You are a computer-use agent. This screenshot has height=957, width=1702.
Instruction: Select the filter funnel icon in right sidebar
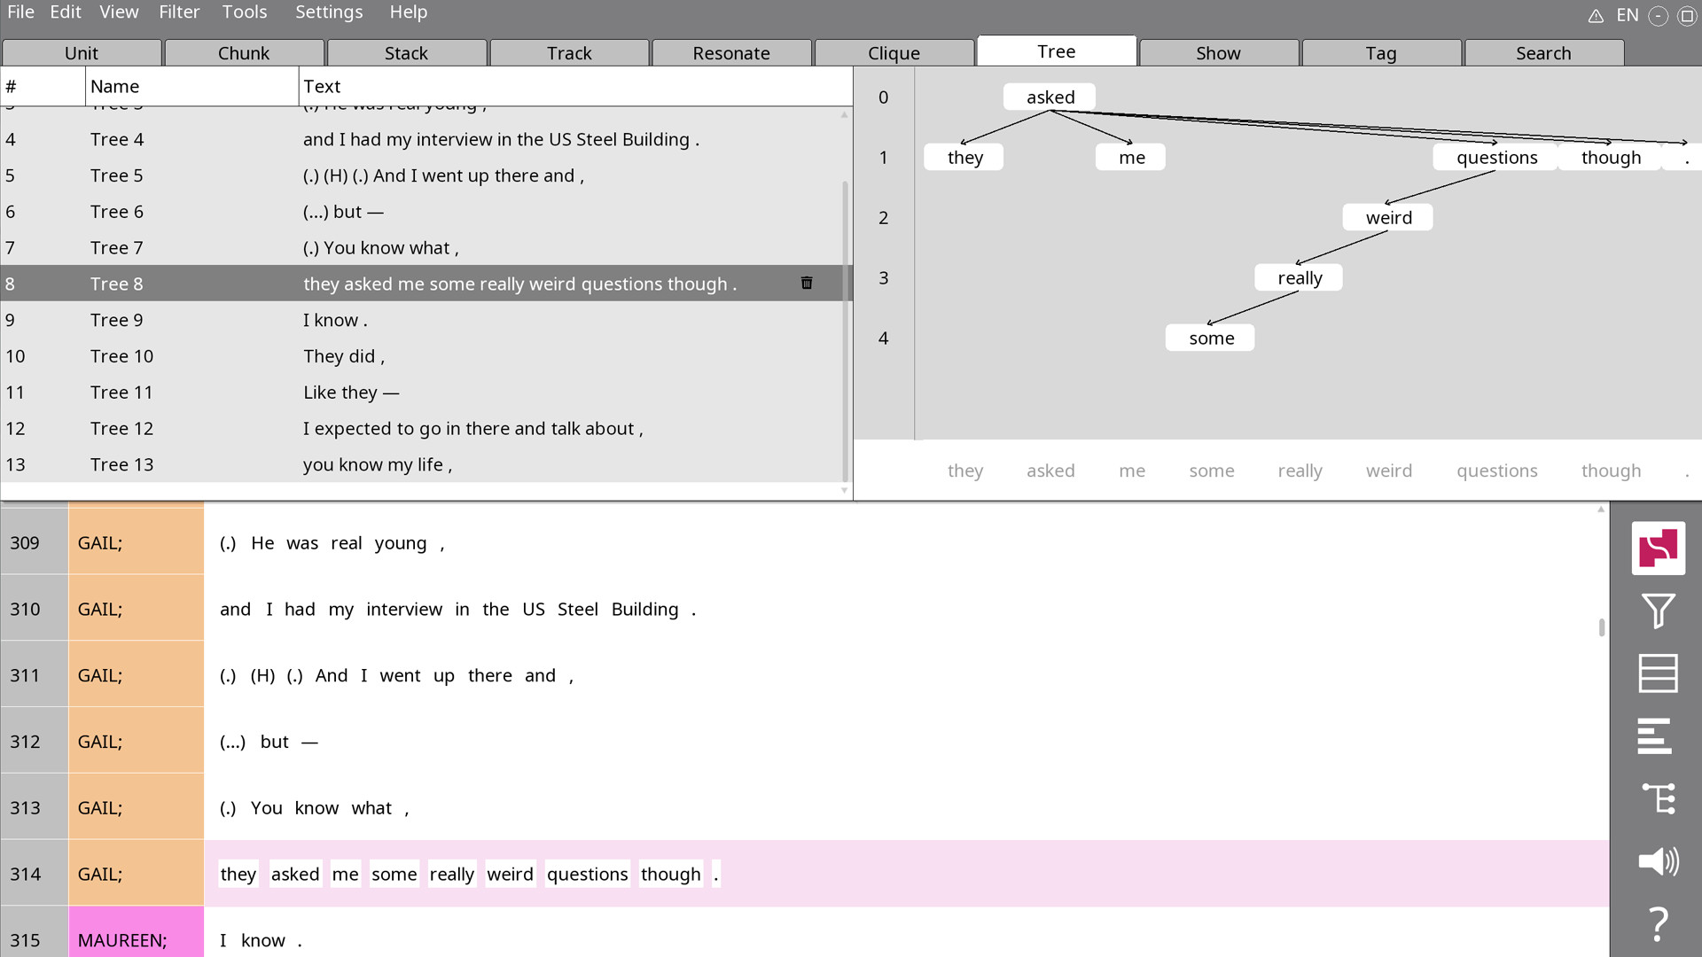point(1659,611)
